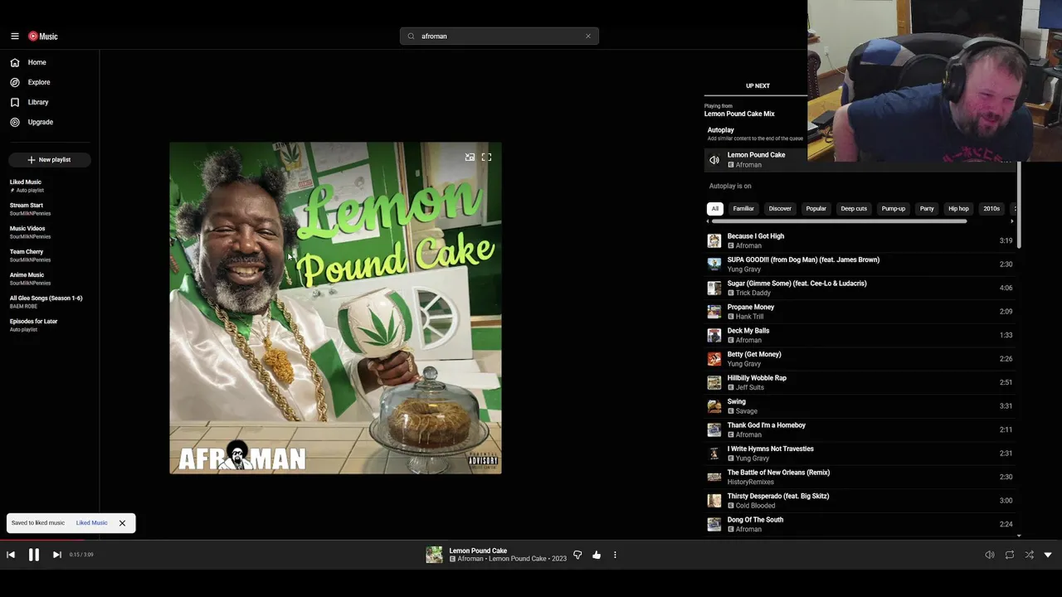Dismiss the saved to liked music toast

coord(122,523)
